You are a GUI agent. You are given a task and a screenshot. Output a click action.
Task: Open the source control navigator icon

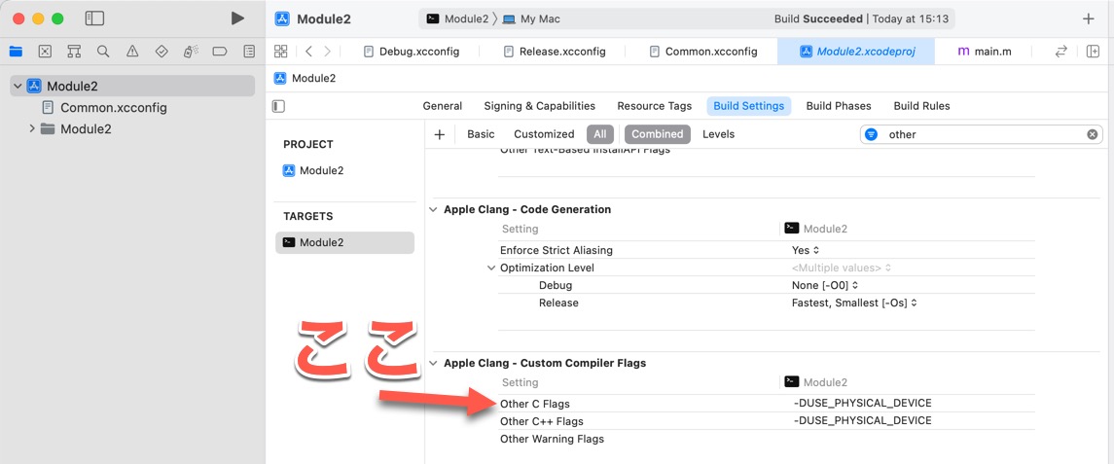[x=45, y=52]
